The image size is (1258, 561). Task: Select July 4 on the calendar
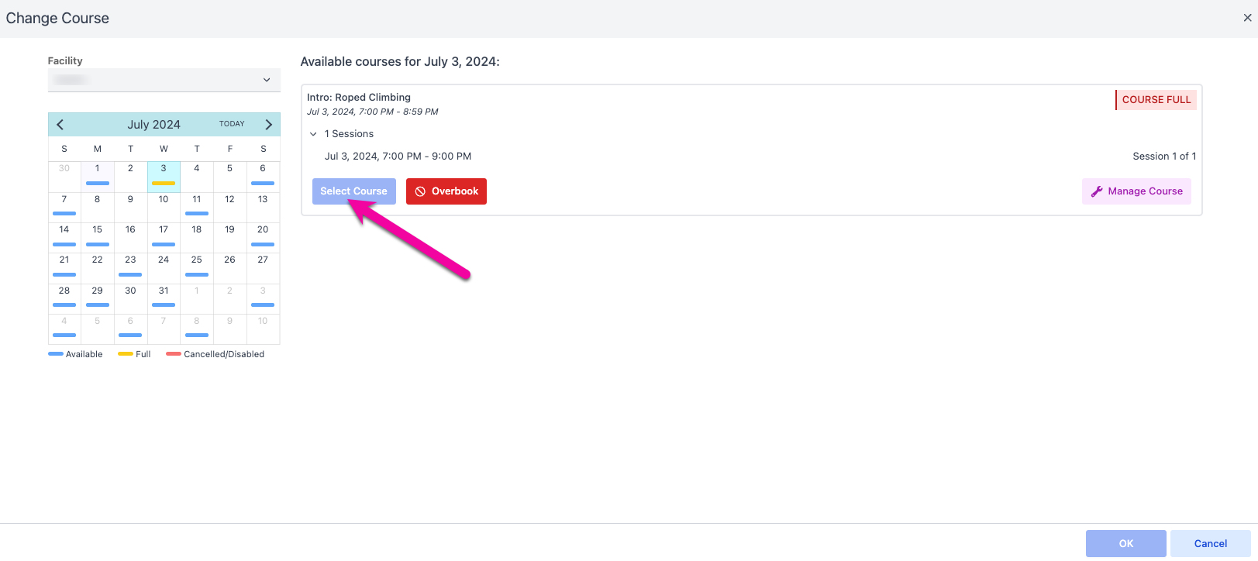coord(197,177)
